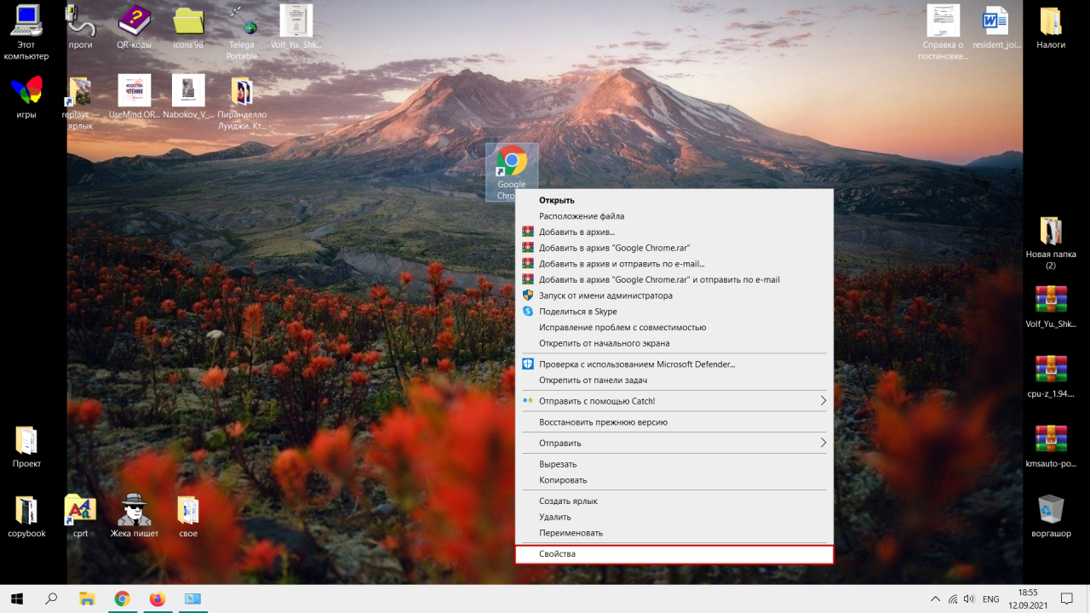This screenshot has width=1090, height=613.
Task: Select Запуск от имени администратора
Action: 605,295
